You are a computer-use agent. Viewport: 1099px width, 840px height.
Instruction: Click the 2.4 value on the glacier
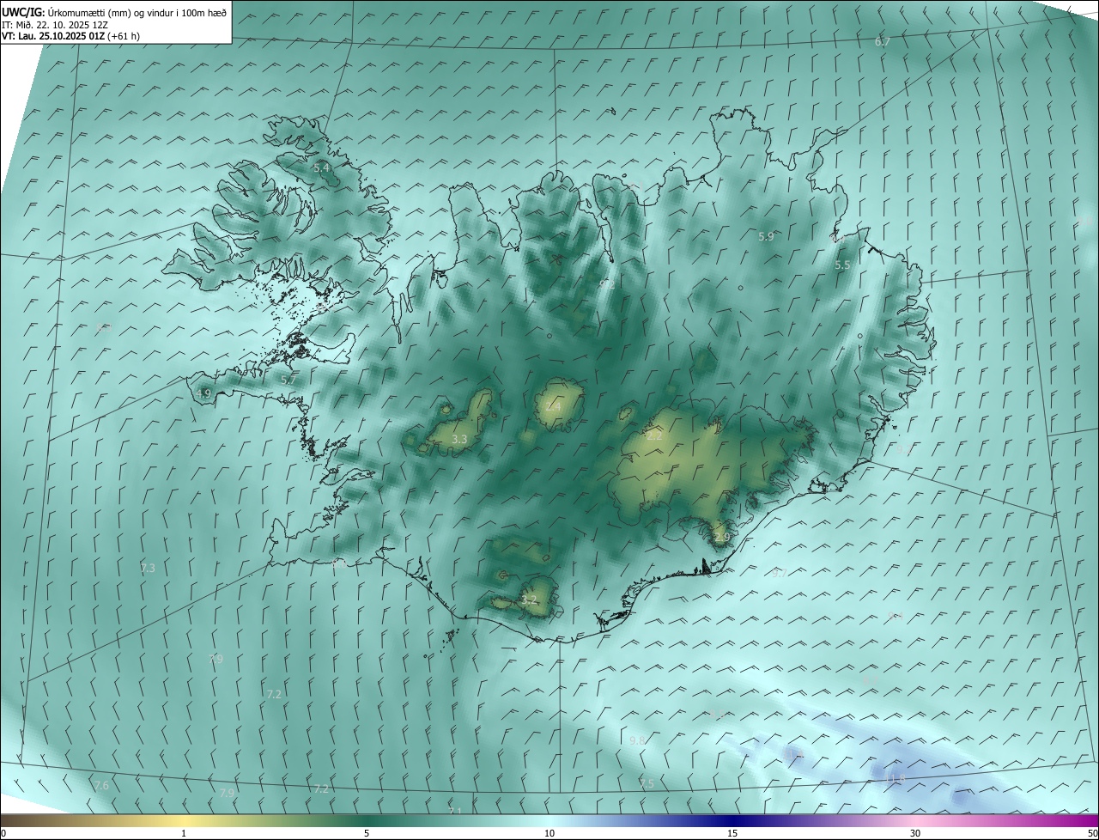[x=552, y=405]
